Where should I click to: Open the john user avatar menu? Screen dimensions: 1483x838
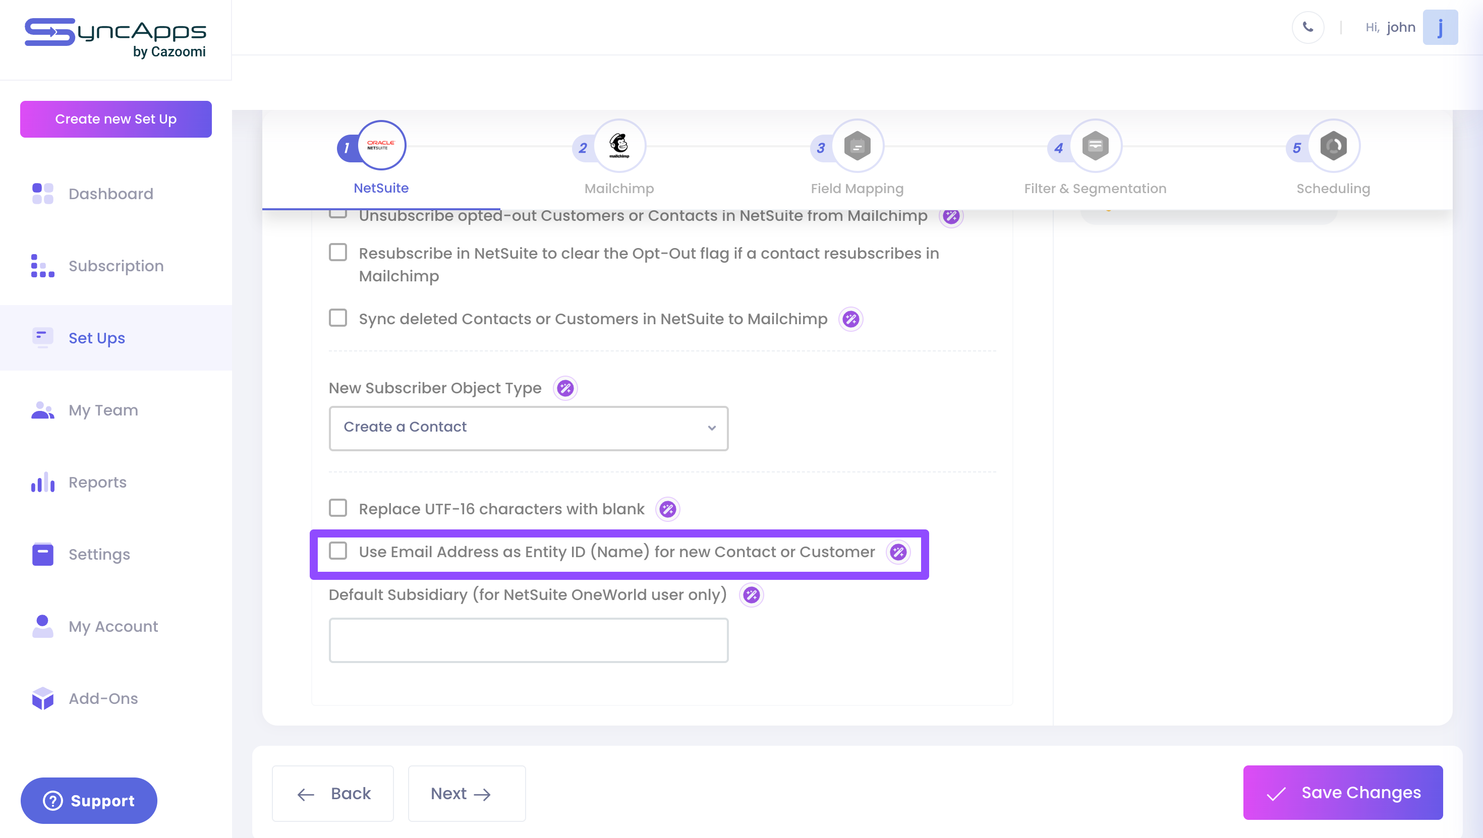point(1440,27)
